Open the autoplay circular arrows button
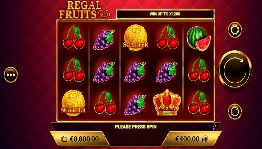Image resolution: width=262 pixels, height=149 pixels. pos(235,112)
